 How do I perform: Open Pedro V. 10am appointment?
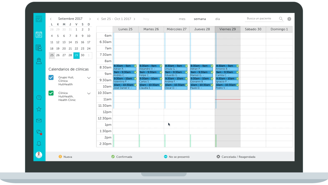(x=227, y=87)
